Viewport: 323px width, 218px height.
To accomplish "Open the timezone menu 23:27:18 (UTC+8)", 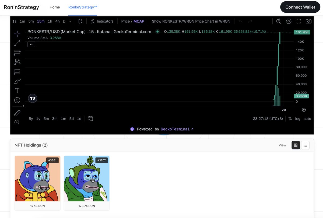I will [268, 119].
